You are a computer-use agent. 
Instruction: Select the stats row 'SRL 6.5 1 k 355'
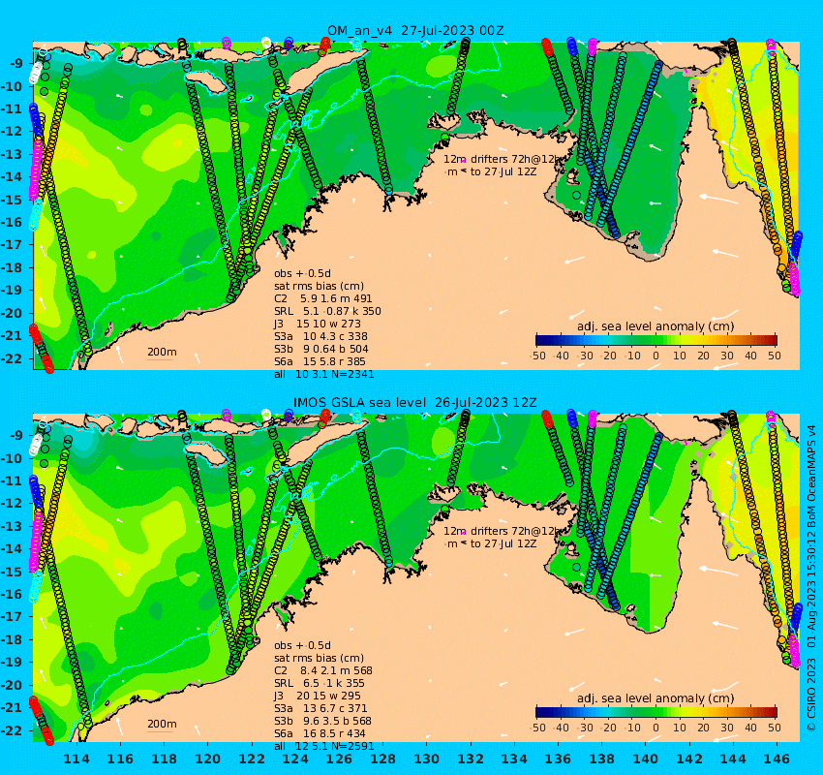pos(320,683)
